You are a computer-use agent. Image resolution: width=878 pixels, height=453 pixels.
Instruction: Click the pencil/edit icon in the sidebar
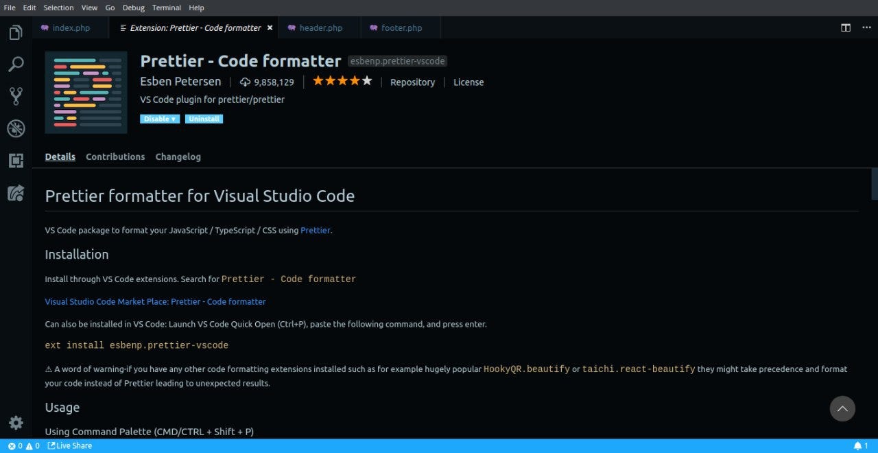[x=15, y=193]
